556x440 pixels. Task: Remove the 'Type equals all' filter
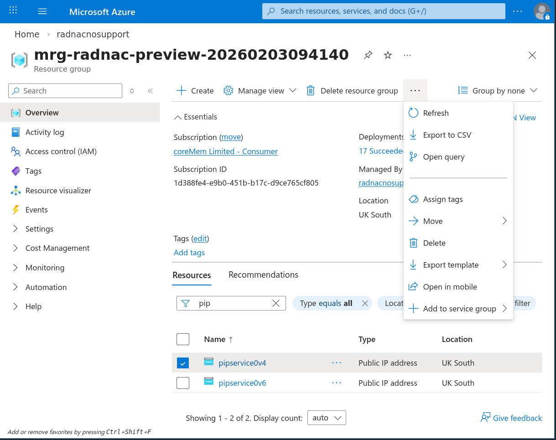coord(365,303)
